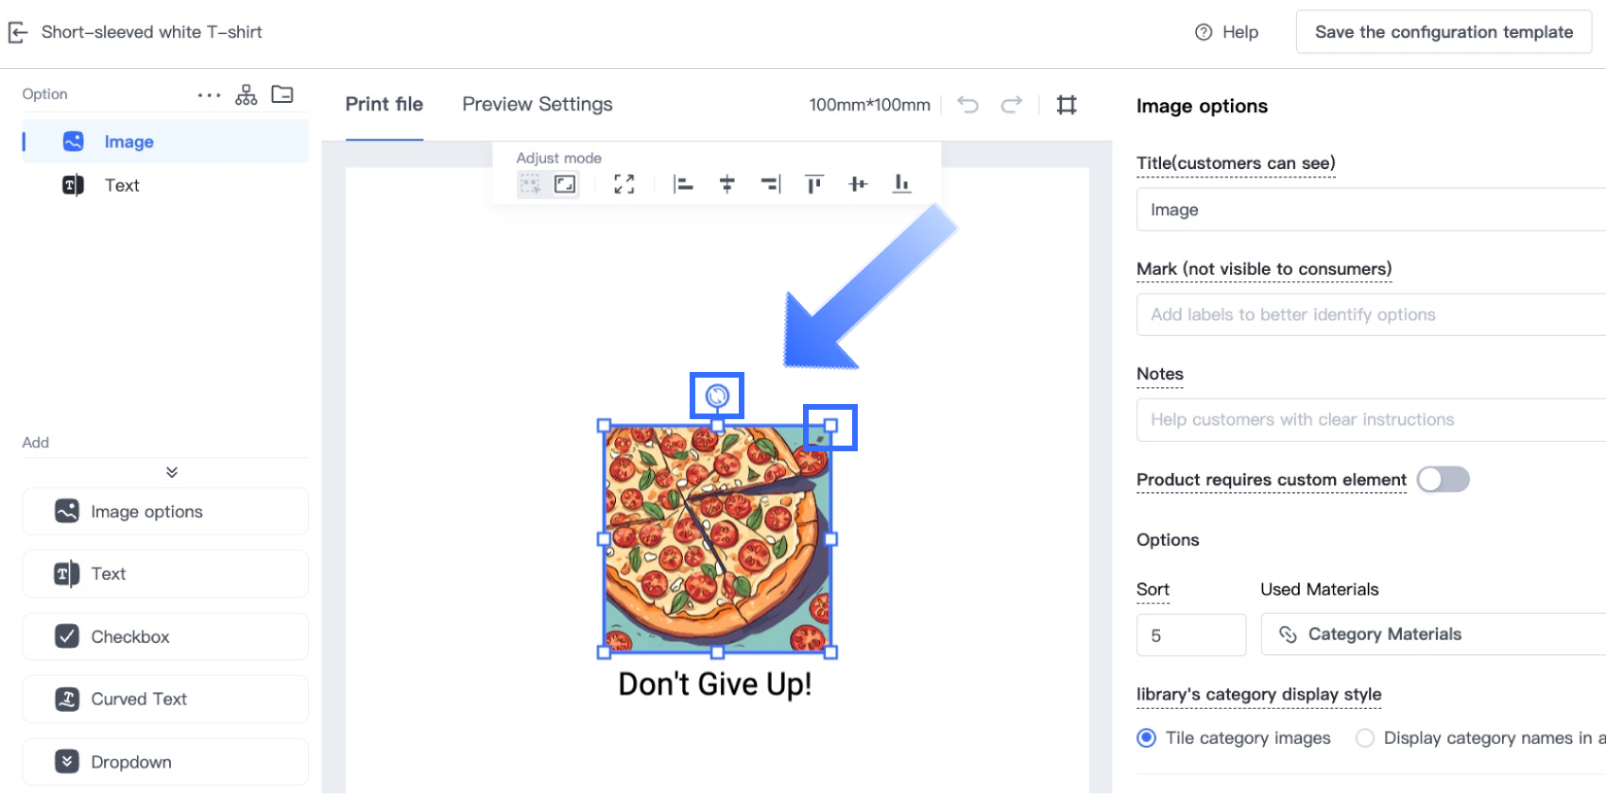
Task: Click the fit-to-full-size expand icon
Action: click(x=624, y=184)
